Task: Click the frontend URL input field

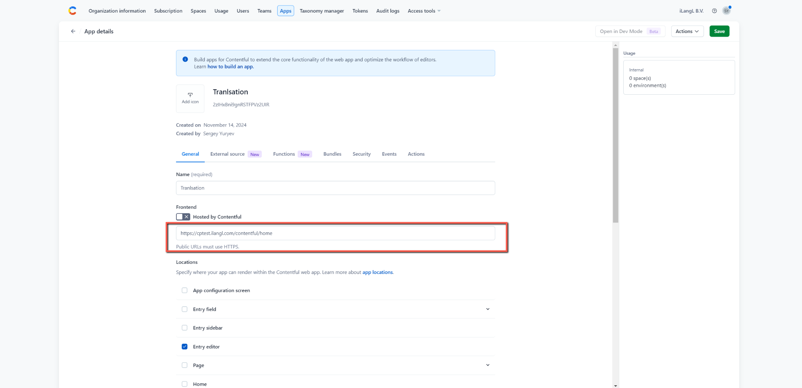Action: tap(335, 233)
